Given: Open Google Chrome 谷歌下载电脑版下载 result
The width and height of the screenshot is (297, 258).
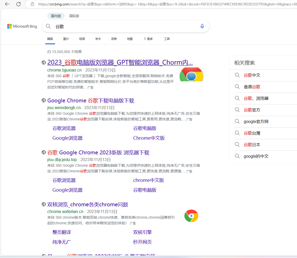Looking at the screenshot, I should coord(91,100).
